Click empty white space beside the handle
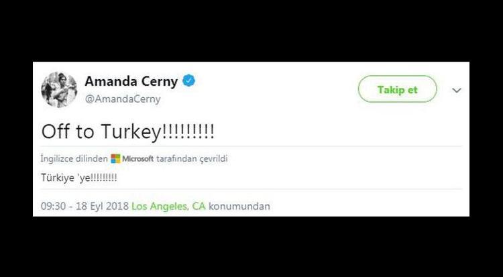 coord(257,99)
